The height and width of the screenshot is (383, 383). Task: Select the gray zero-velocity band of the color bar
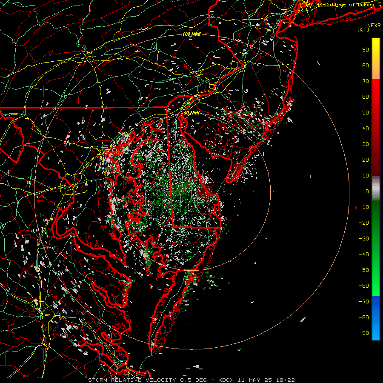pos(376,189)
